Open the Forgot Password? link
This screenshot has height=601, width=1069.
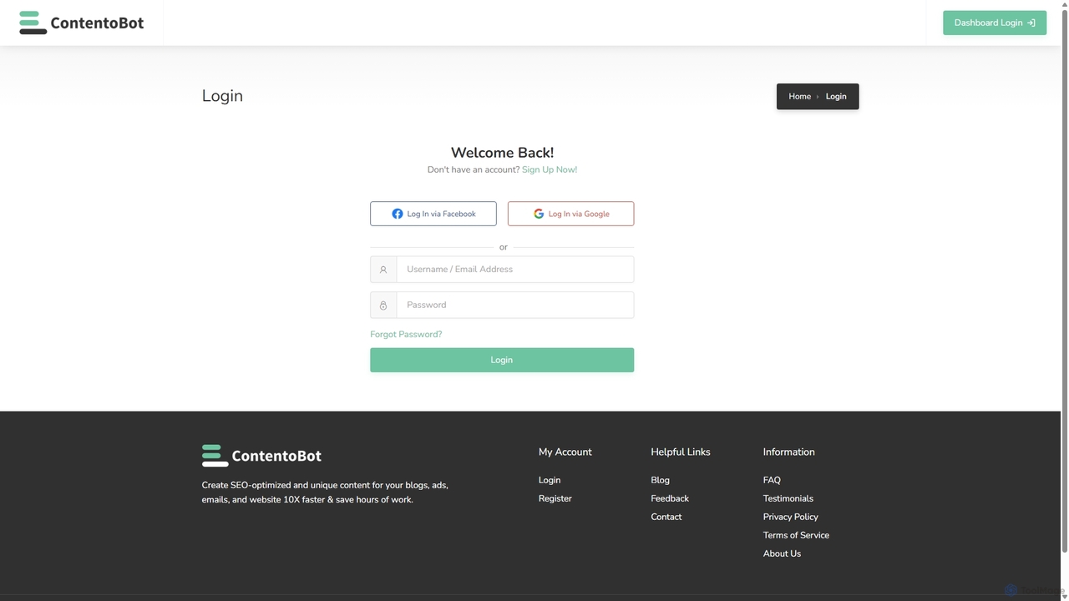406,334
